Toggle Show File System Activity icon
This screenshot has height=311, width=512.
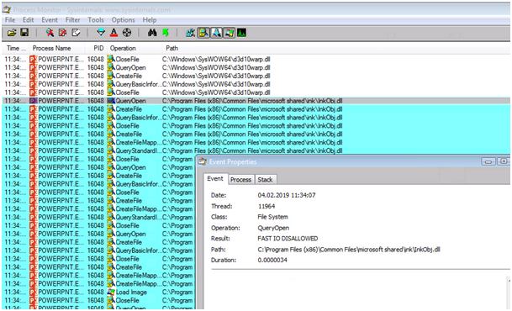coord(203,33)
